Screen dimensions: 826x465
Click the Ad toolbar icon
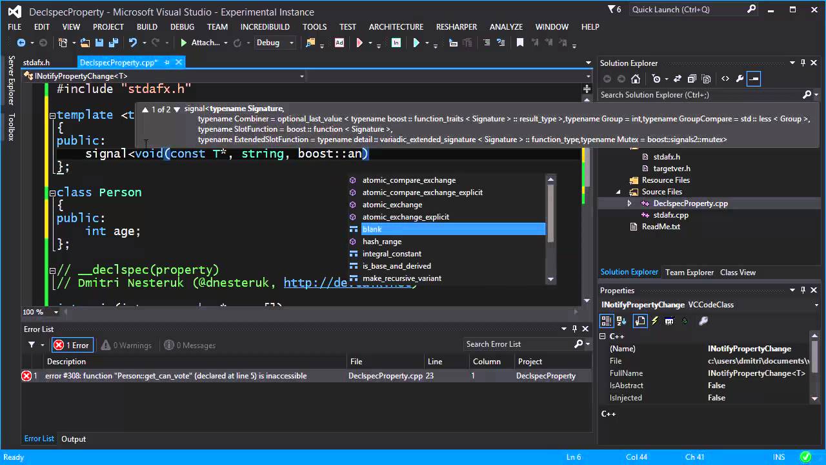click(x=339, y=43)
